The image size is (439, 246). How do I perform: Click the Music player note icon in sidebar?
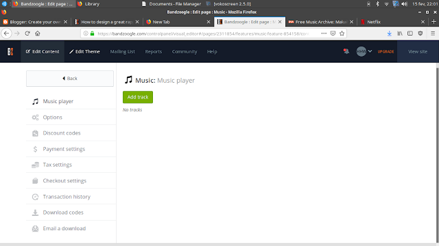[x=35, y=102]
